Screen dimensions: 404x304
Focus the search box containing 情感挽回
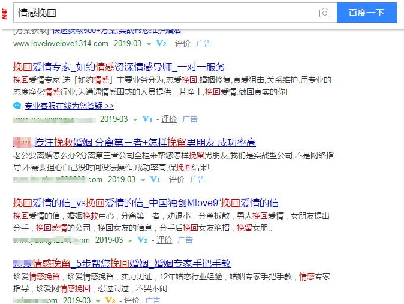pyautogui.click(x=175, y=13)
